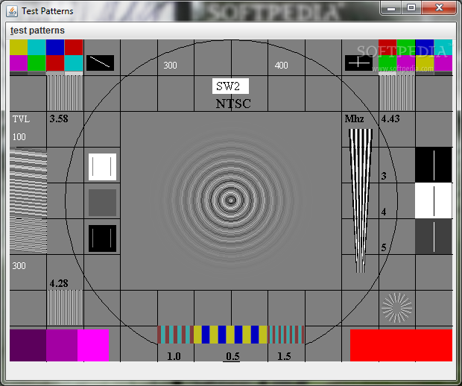Click the TVL label
The height and width of the screenshot is (386, 462).
point(21,118)
